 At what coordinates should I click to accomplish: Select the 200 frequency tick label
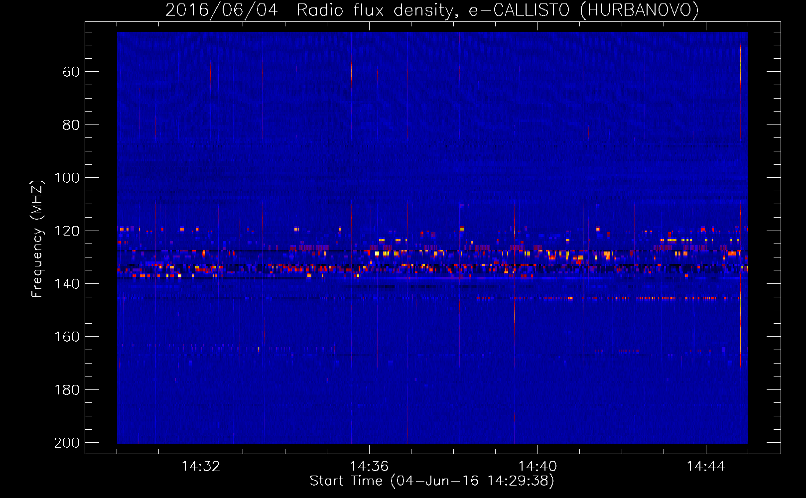(67, 443)
